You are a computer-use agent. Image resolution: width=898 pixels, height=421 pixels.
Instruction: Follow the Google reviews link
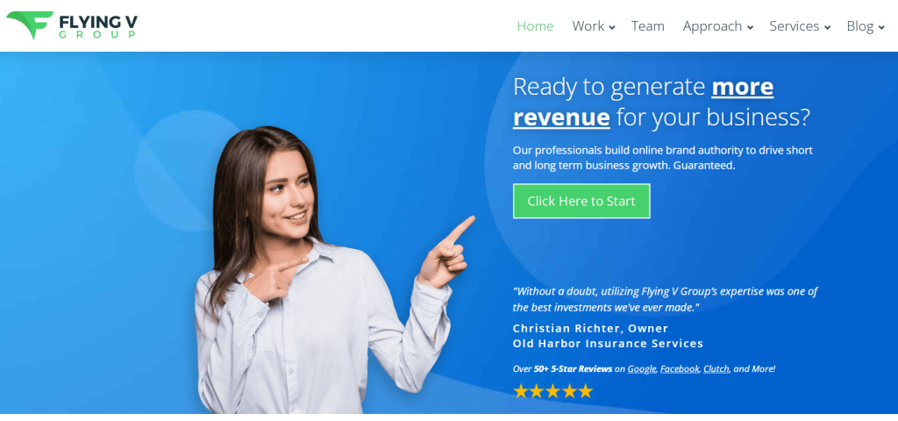641,369
